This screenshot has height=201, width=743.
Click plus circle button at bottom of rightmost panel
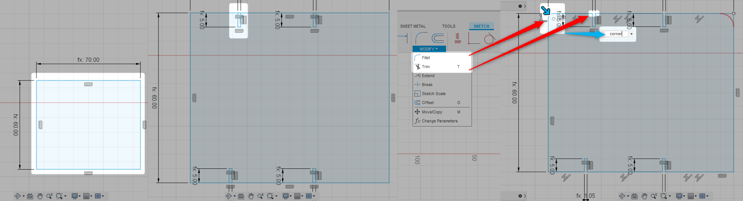pyautogui.click(x=520, y=196)
